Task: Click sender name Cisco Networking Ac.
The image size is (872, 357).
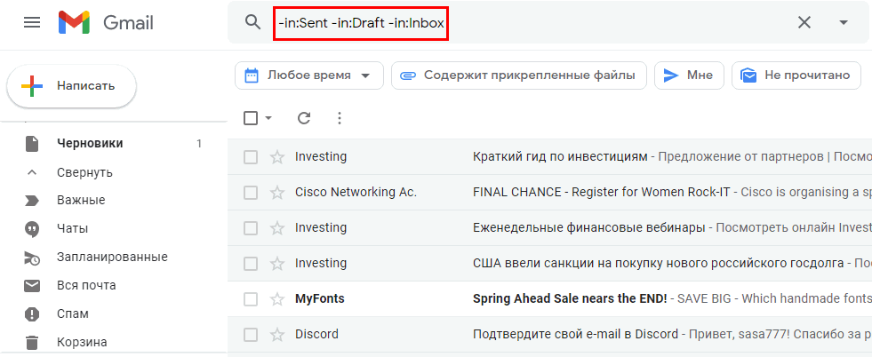Action: click(x=356, y=193)
